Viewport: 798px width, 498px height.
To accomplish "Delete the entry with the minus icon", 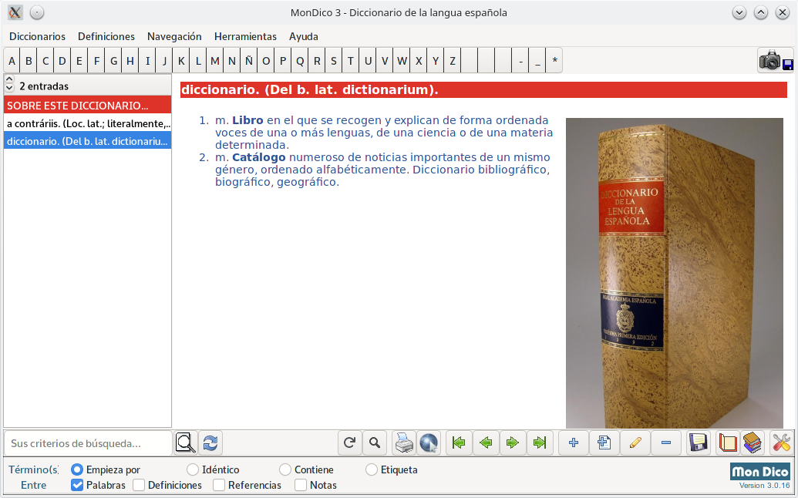I will (665, 442).
